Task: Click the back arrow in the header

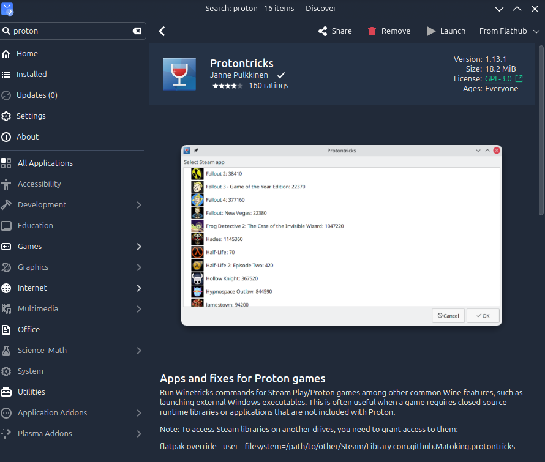Action: 162,31
